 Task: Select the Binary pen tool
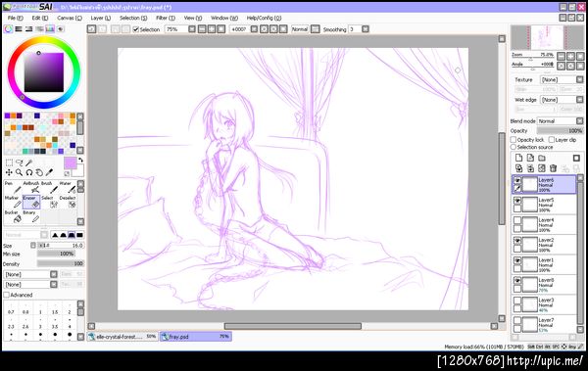31,217
